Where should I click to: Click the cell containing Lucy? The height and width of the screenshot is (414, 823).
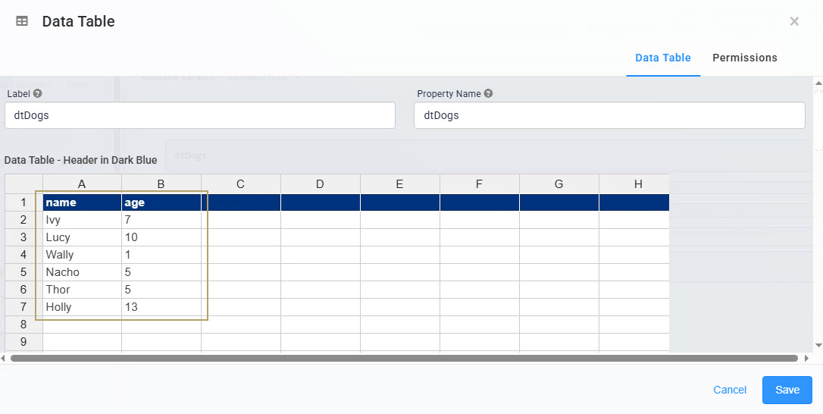[x=82, y=237]
